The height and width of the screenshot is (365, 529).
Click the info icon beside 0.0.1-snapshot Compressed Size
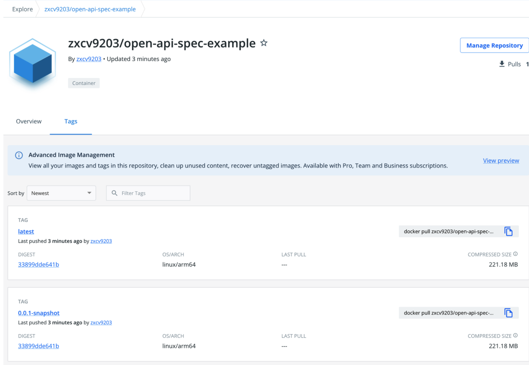tap(515, 335)
